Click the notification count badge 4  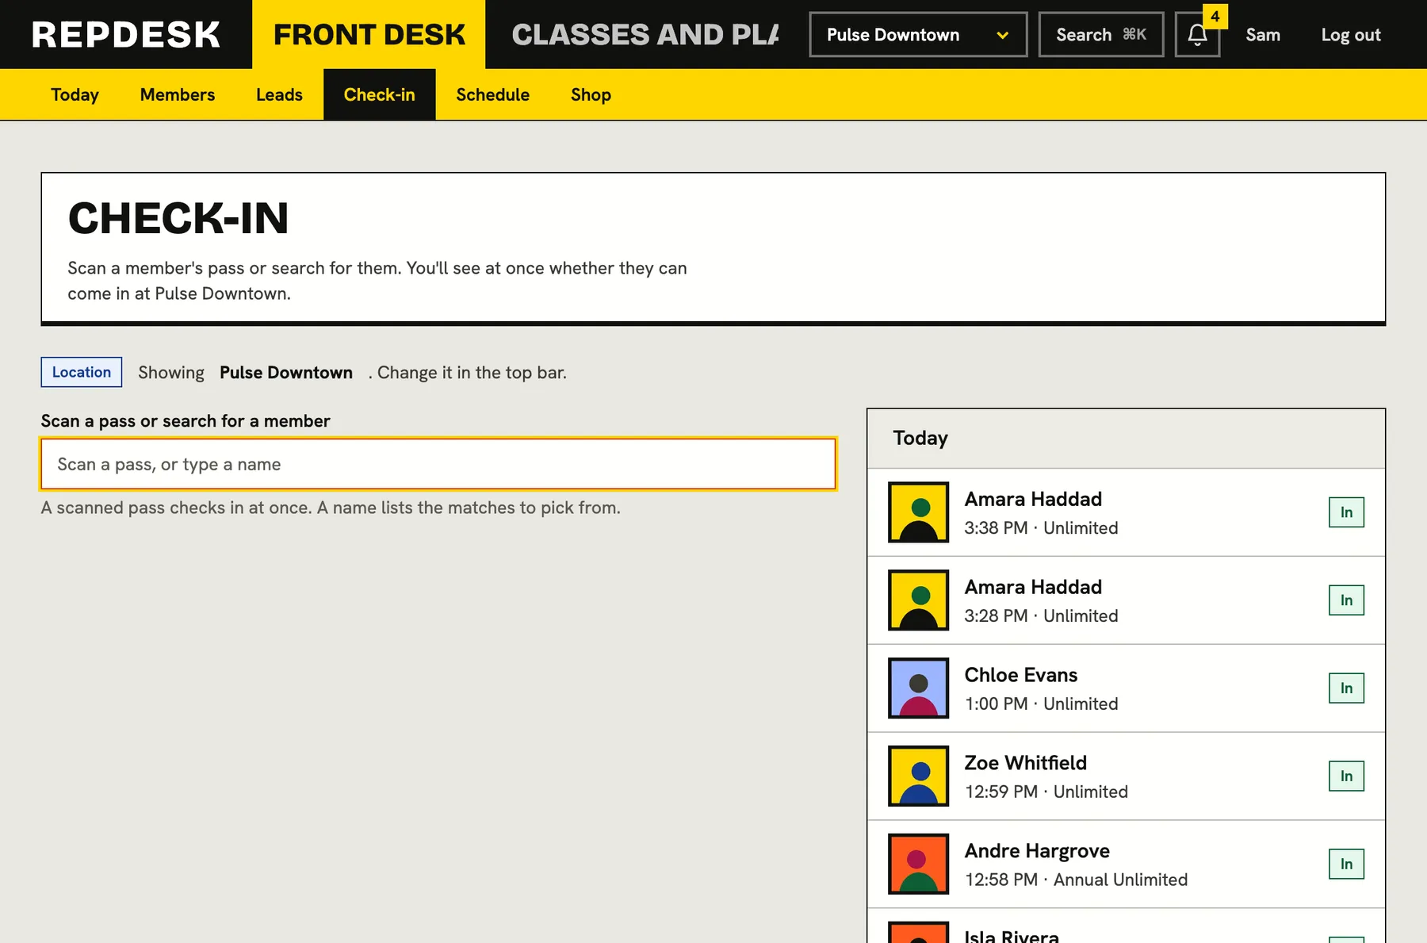coord(1215,16)
